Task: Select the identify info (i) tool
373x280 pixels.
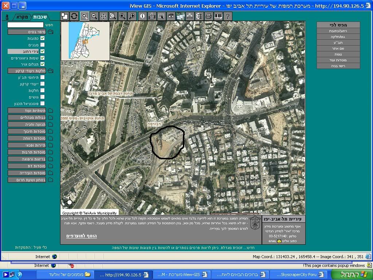Action: pos(142,16)
